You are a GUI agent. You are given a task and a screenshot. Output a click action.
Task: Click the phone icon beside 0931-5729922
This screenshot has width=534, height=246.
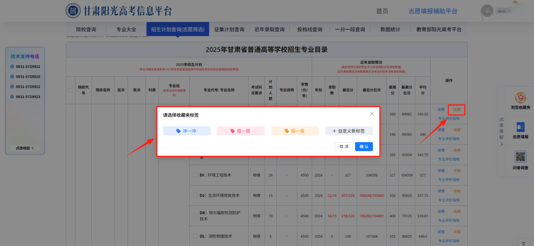point(12,87)
